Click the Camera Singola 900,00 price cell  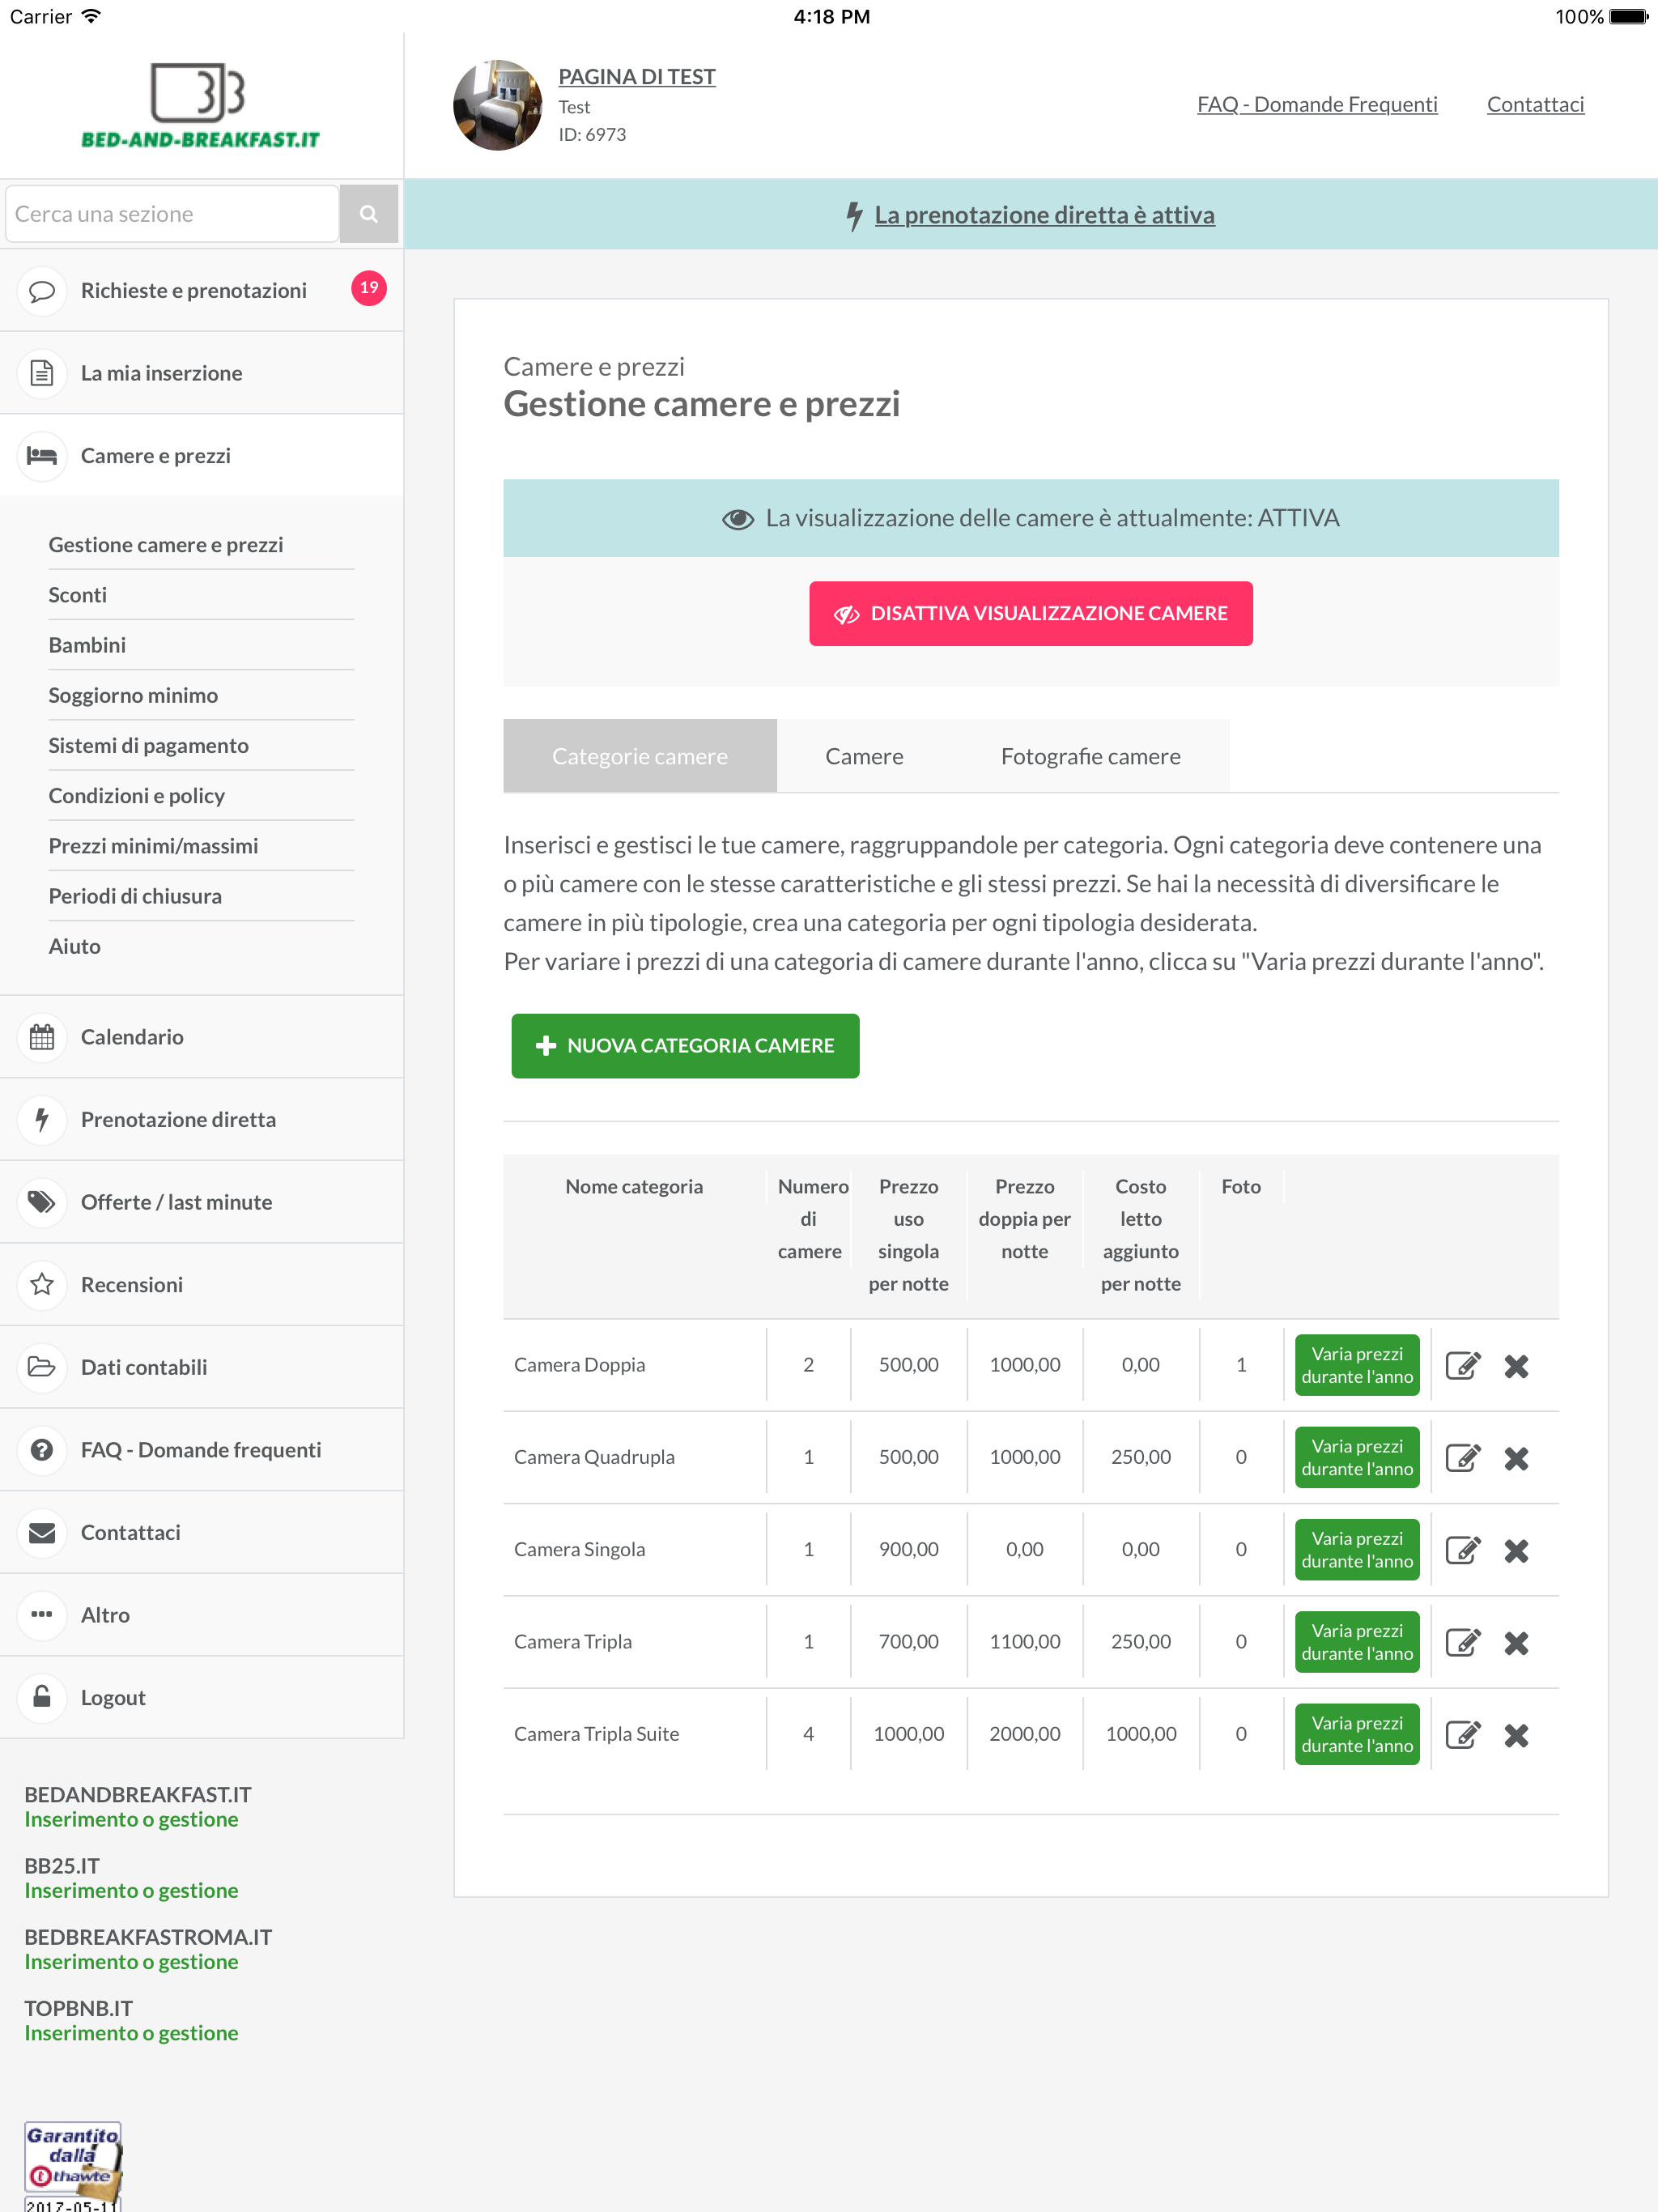click(x=908, y=1549)
